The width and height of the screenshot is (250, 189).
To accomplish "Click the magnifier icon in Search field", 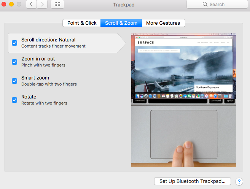I will [205, 4].
